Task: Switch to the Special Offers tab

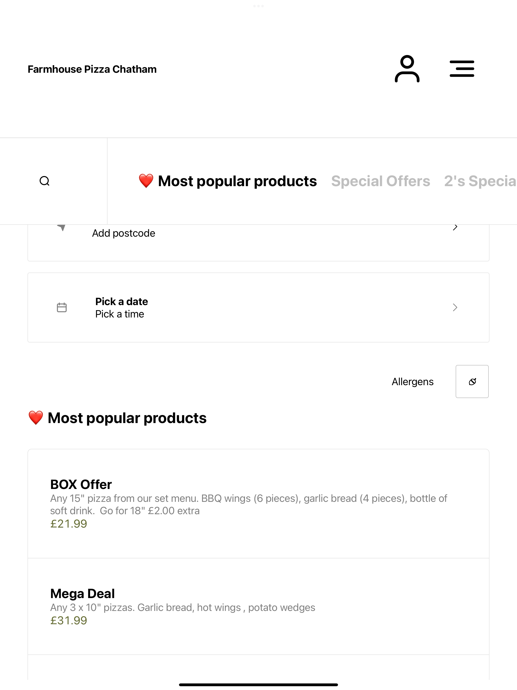Action: point(380,181)
